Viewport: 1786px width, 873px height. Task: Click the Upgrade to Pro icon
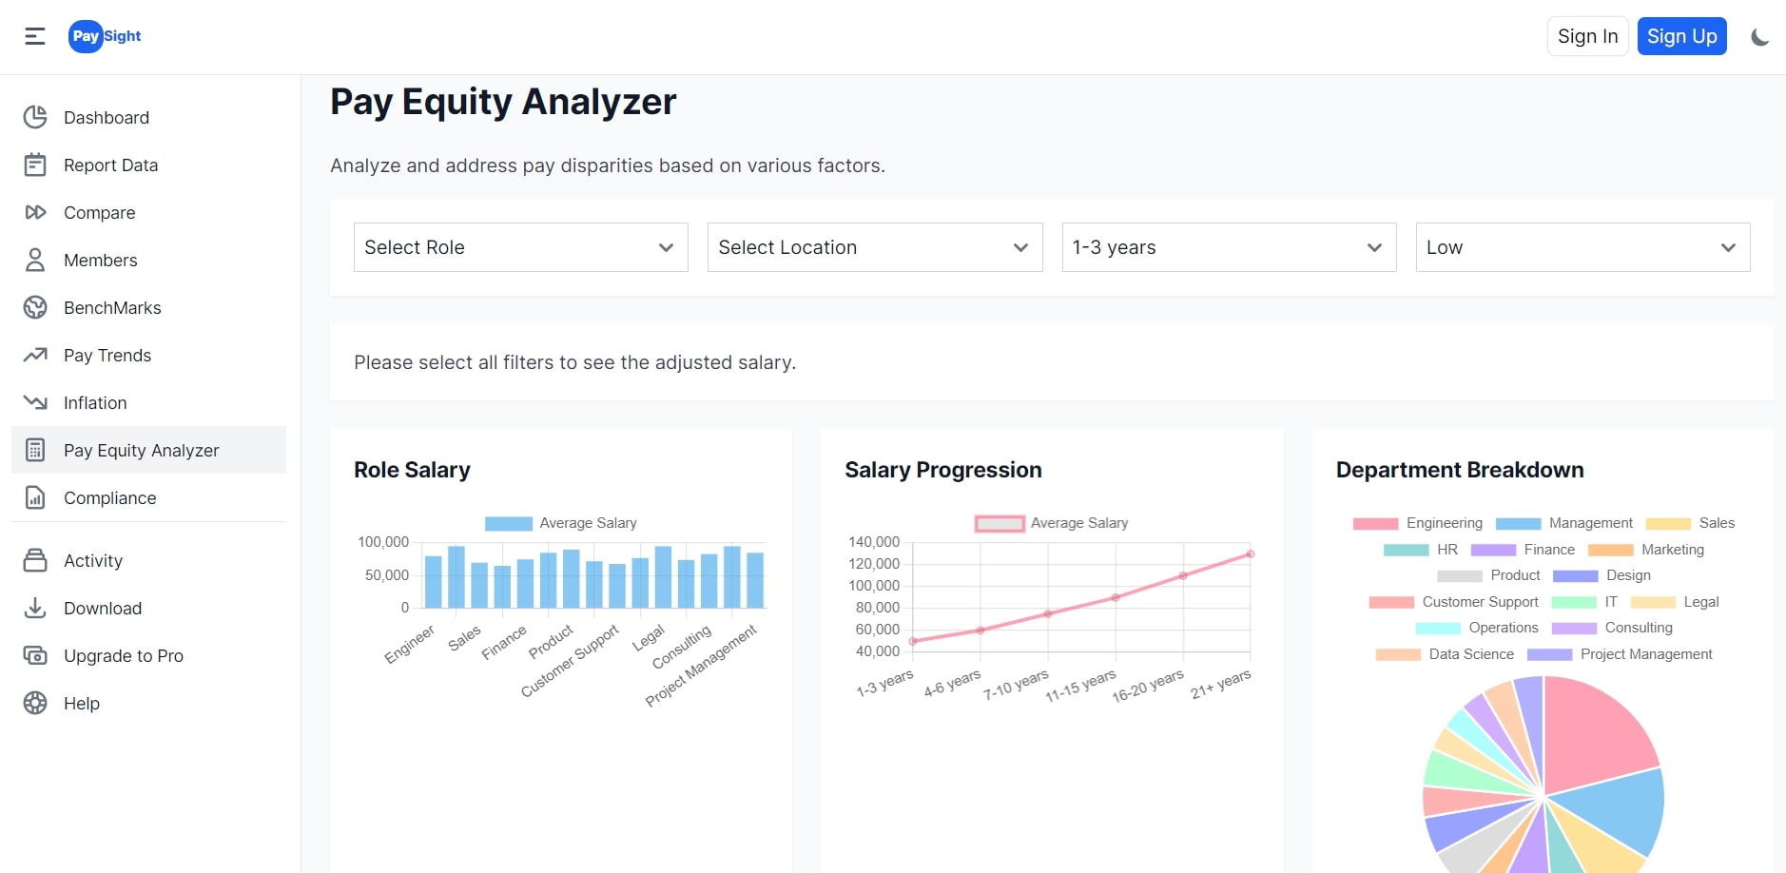35,655
